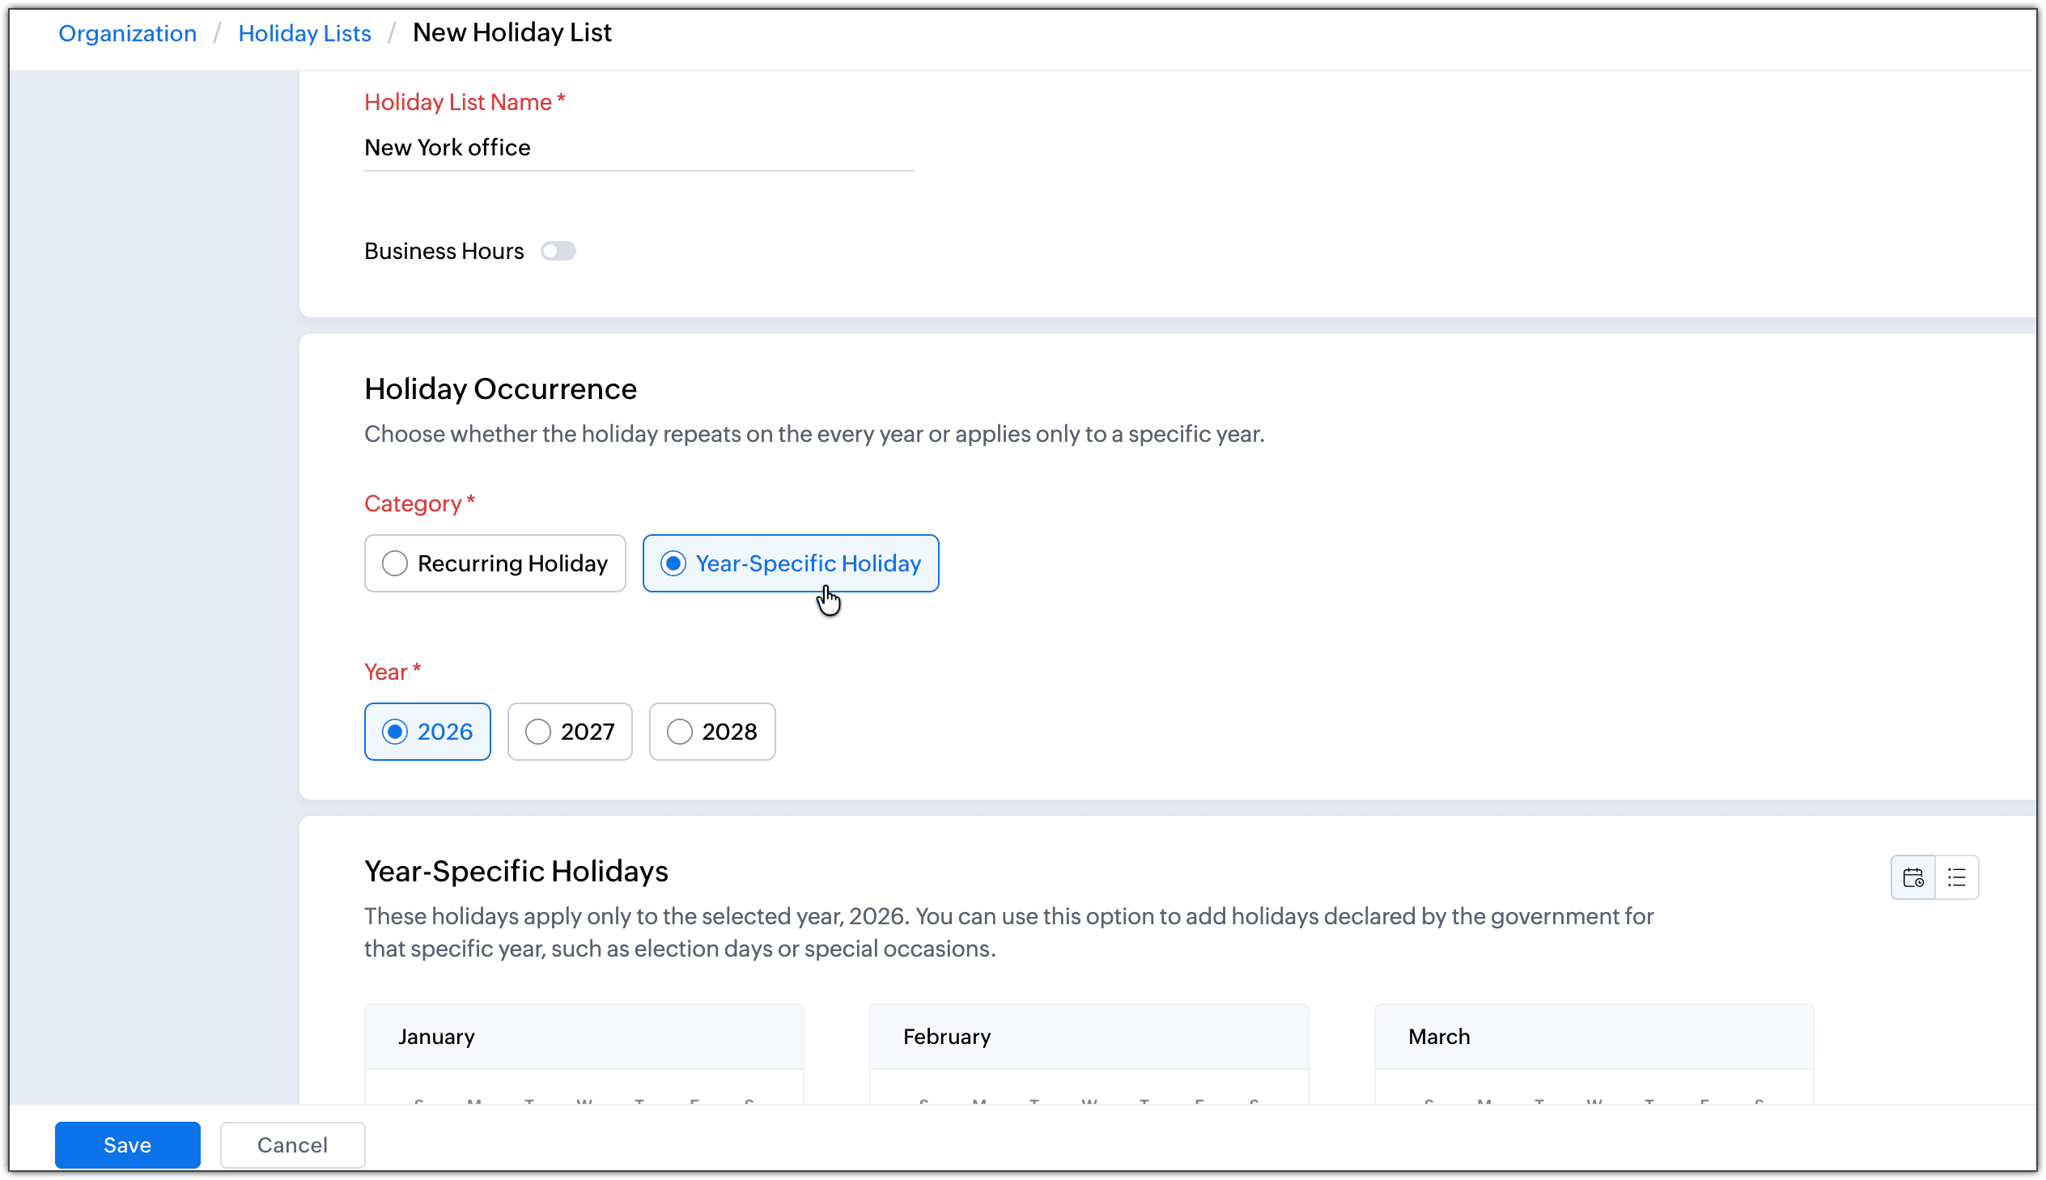
Task: Save the new holiday list
Action: pyautogui.click(x=127, y=1144)
